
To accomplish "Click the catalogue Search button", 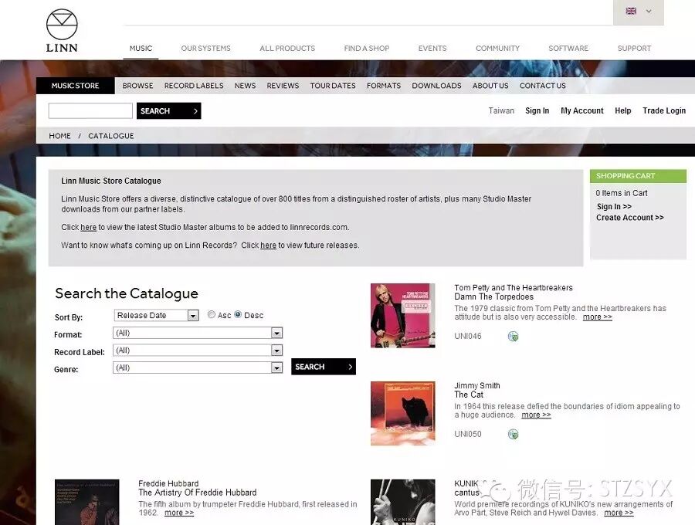I will pyautogui.click(x=324, y=367).
